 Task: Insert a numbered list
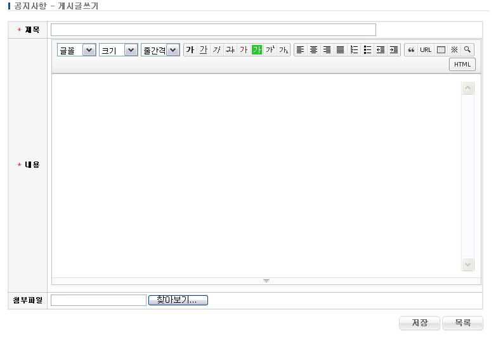[354, 50]
